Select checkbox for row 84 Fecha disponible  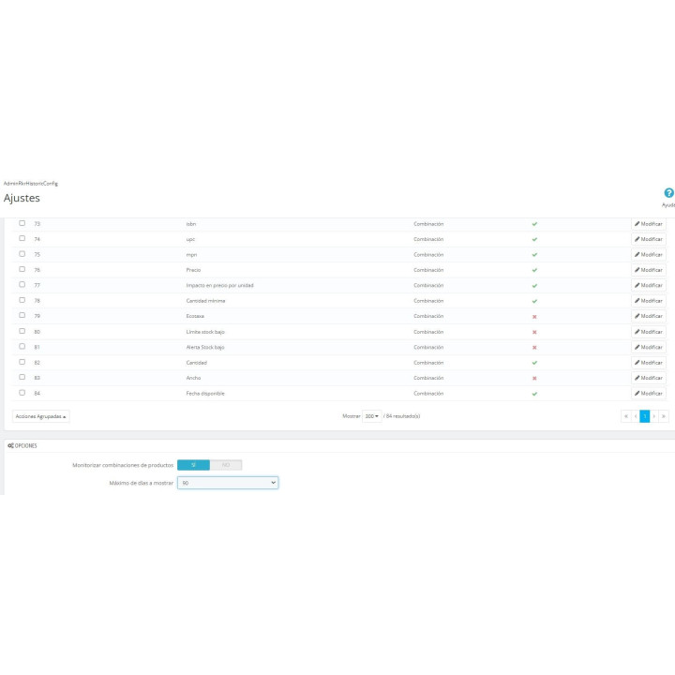point(22,393)
